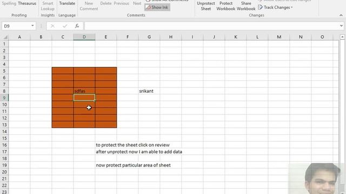Click the Spelling button
Viewport: 346px width, 194px height.
(x=9, y=4)
